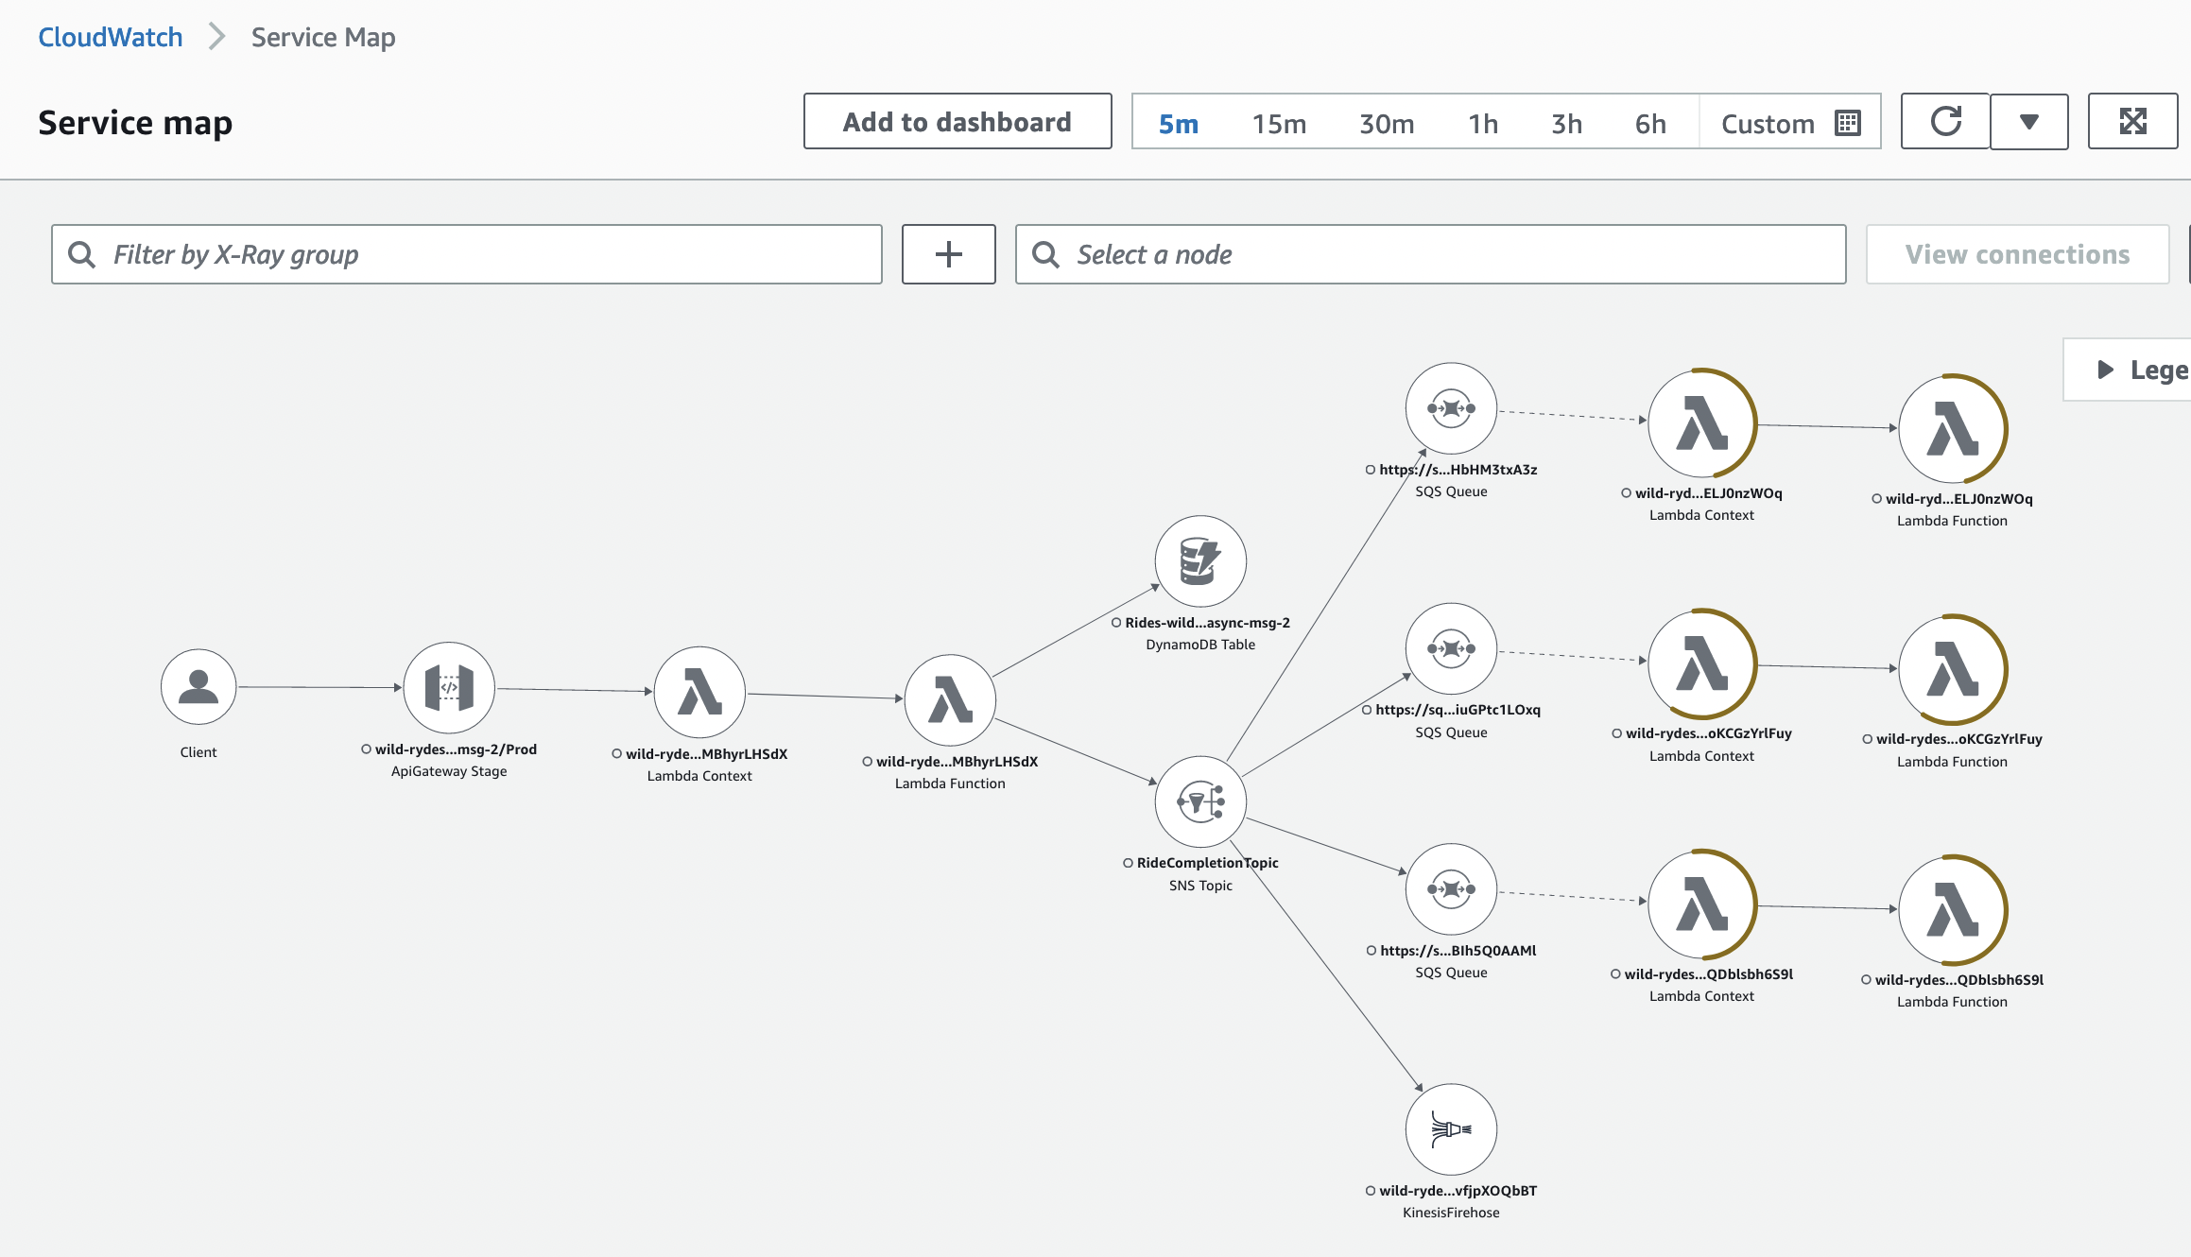Click the RideCompletionTopic label text
2191x1257 pixels.
click(x=1207, y=863)
